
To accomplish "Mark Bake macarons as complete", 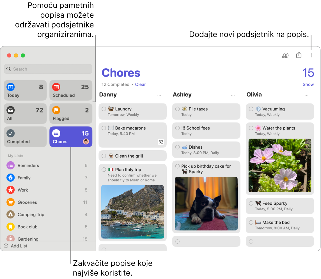I will [x=104, y=128].
